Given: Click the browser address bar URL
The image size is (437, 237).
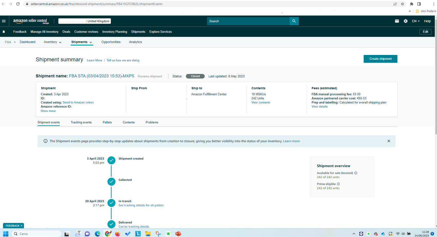Looking at the screenshot, I should coord(96,4).
